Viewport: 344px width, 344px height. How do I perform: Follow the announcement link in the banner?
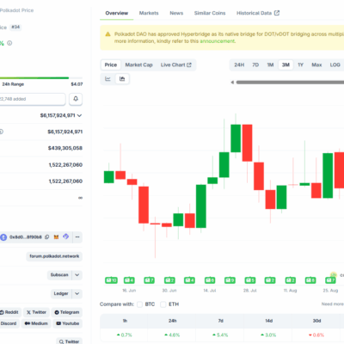[x=217, y=41]
